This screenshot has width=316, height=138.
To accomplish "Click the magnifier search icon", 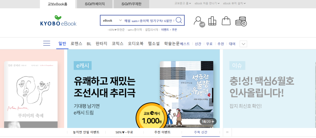I will (x=179, y=20).
